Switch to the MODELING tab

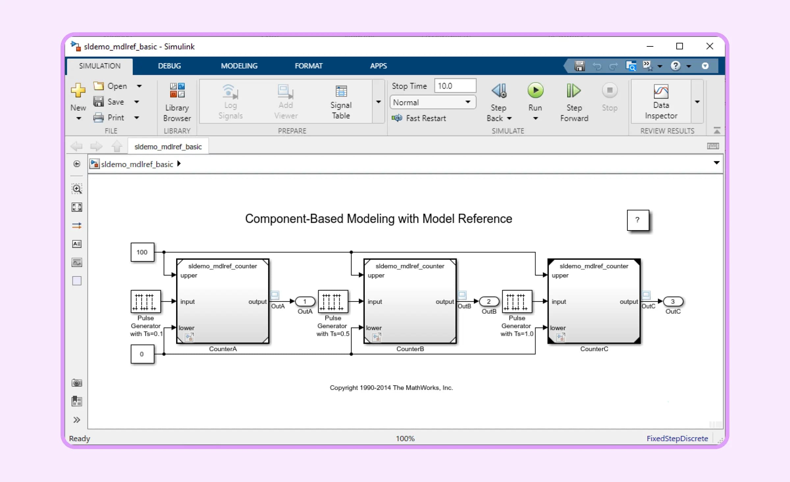(239, 66)
